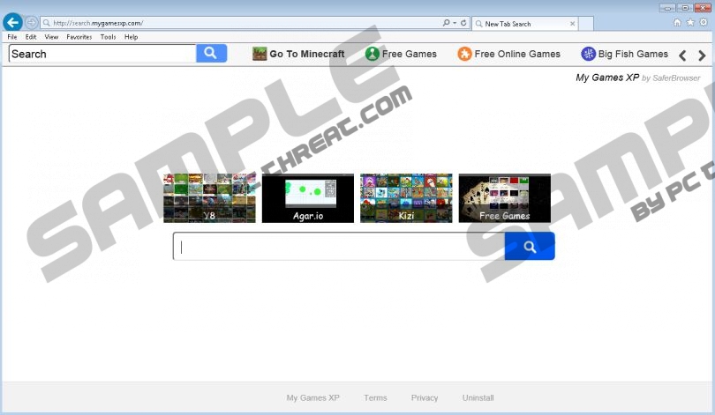Click the Uninstall footer link
The width and height of the screenshot is (715, 415).
coord(478,398)
